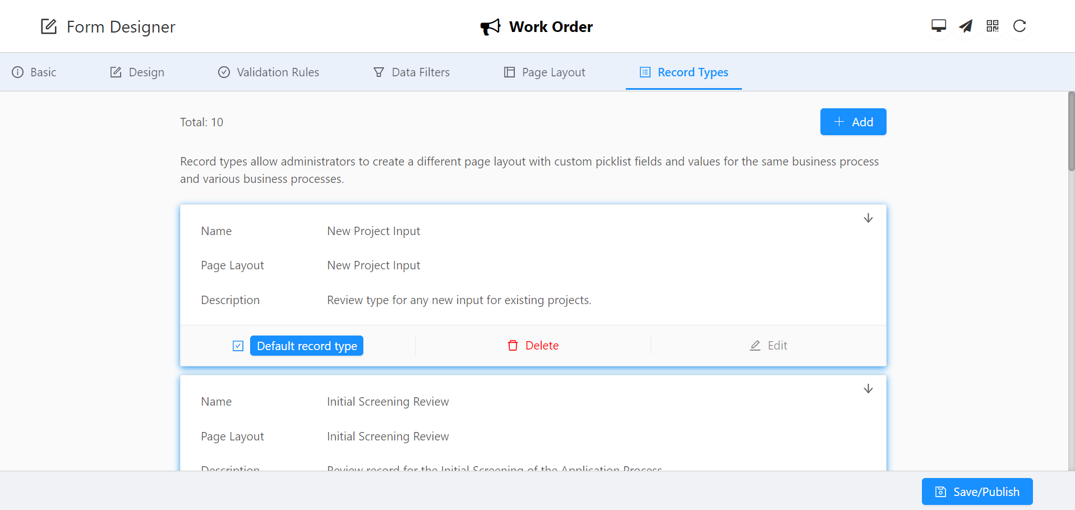This screenshot has height=510, width=1075.
Task: Click the Work Order heading text
Action: click(x=551, y=27)
